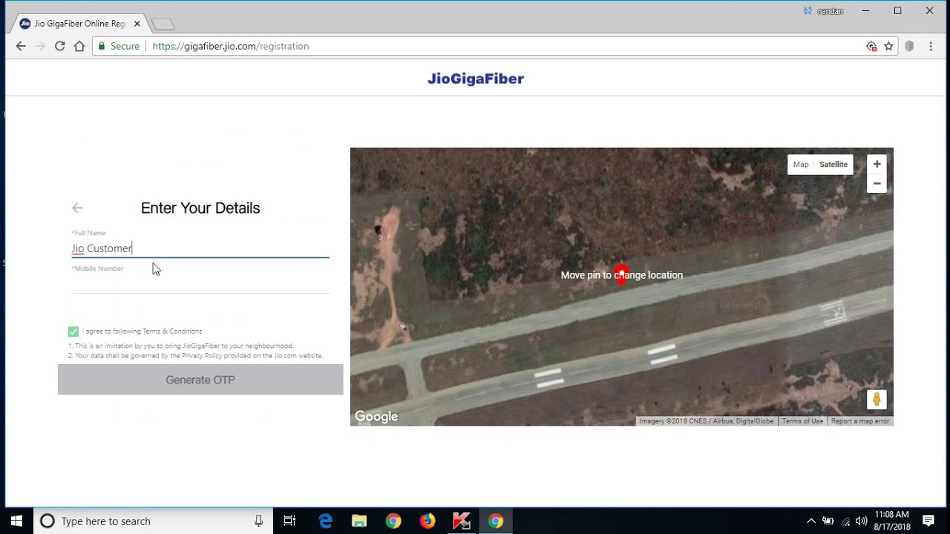Click the browser Forward button

click(40, 46)
